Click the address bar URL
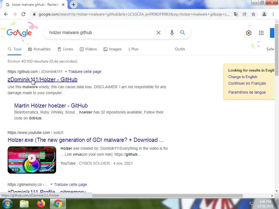279x209 pixels. 134,14
